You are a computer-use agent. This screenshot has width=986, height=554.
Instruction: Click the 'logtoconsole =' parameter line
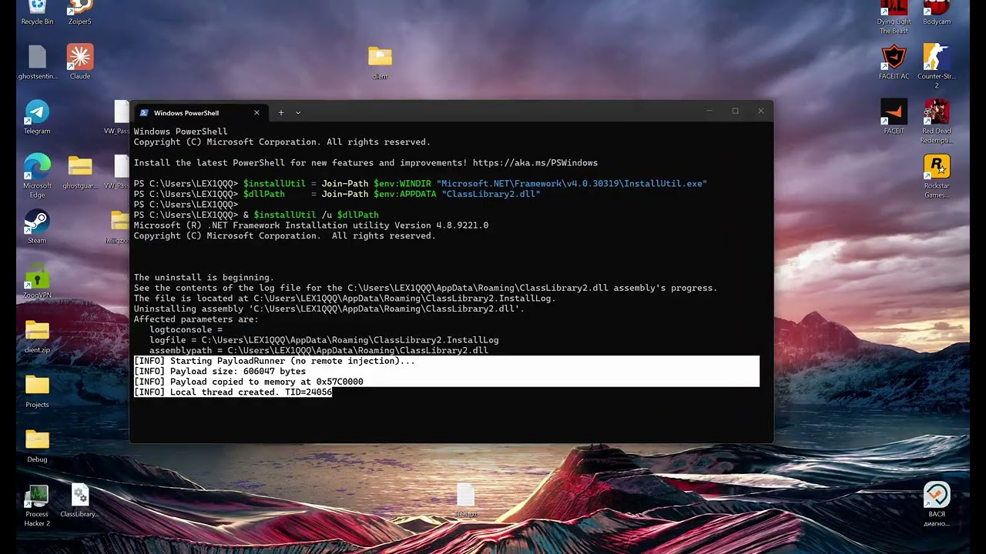coord(186,330)
